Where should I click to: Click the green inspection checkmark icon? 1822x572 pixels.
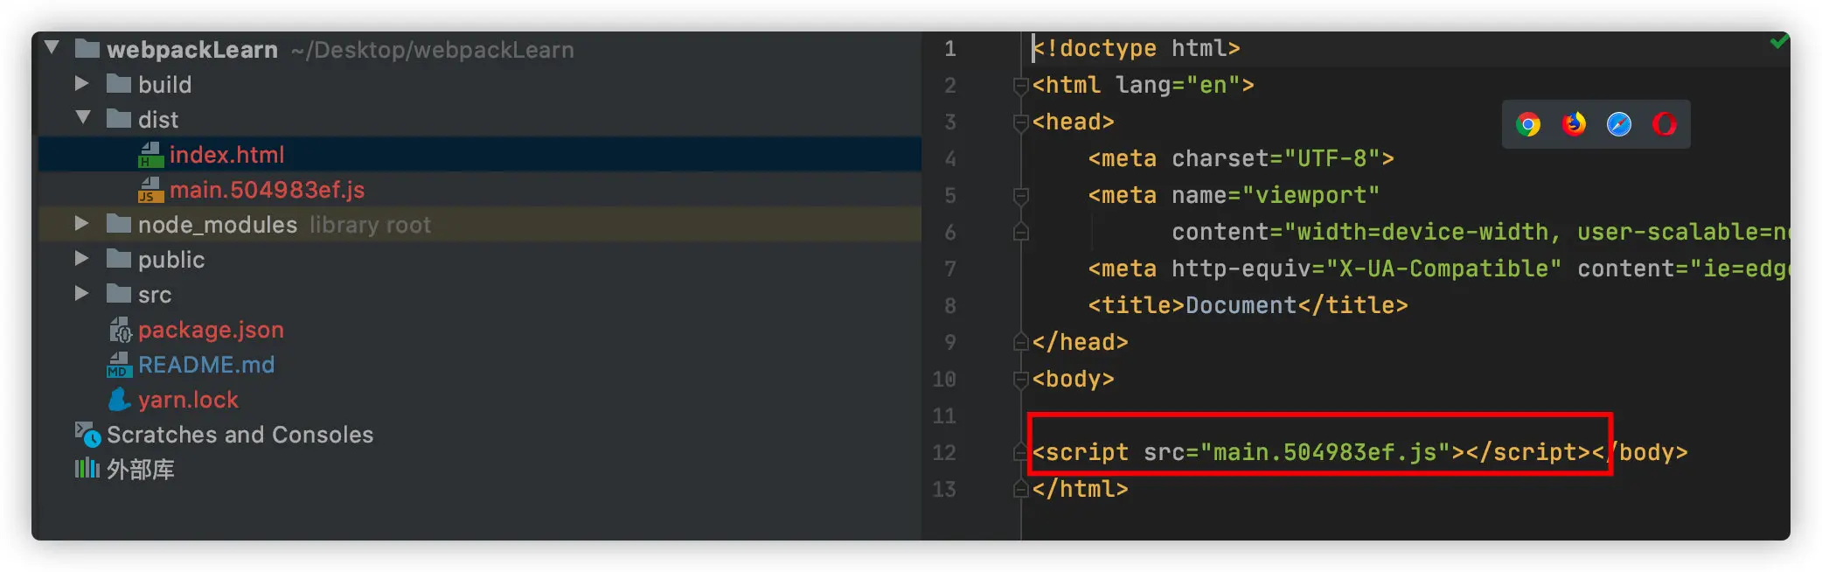1778,41
